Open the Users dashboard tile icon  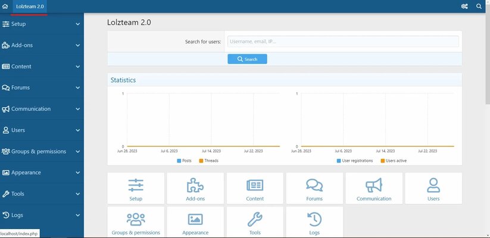click(x=433, y=185)
